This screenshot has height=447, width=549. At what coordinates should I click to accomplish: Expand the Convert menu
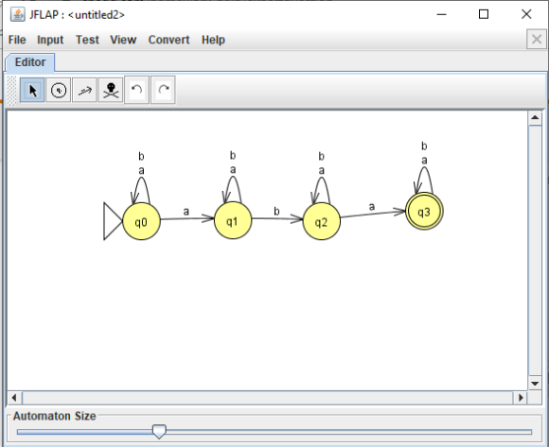click(x=168, y=40)
